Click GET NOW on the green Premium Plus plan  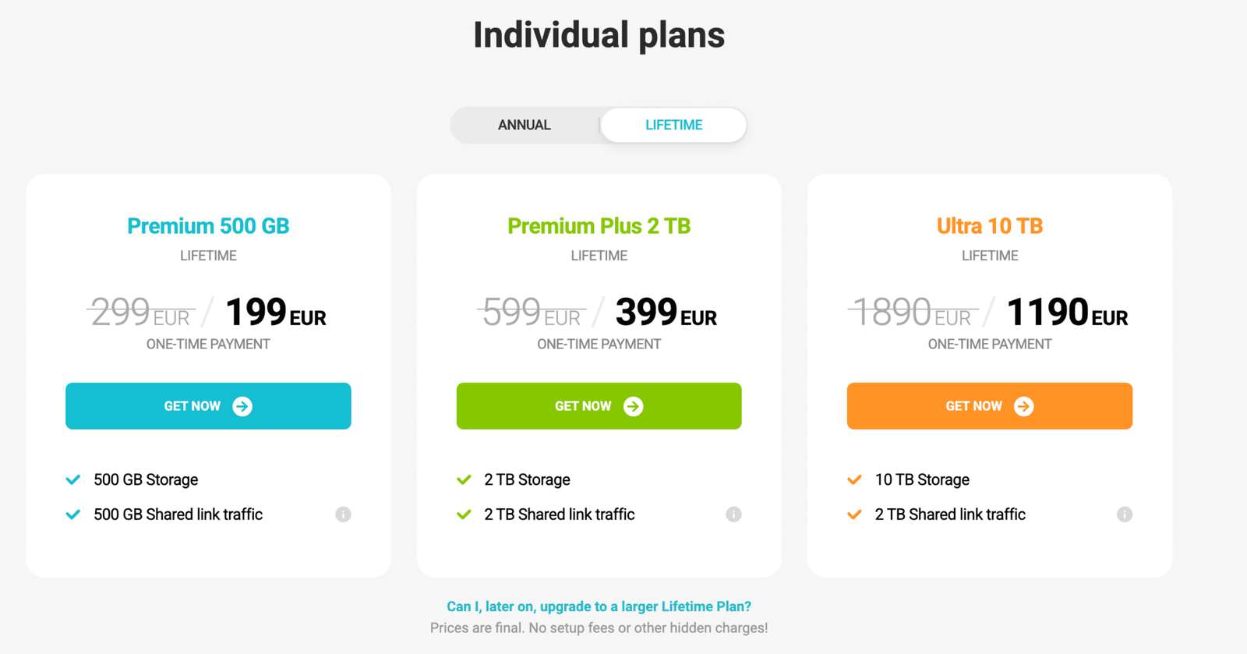click(598, 406)
